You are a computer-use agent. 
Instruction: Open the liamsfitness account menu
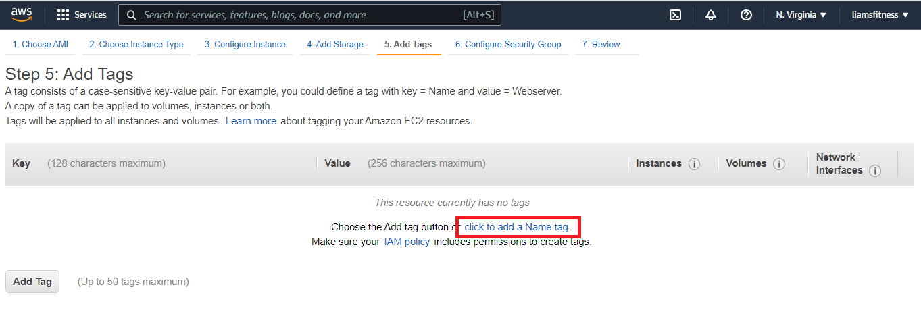click(880, 15)
